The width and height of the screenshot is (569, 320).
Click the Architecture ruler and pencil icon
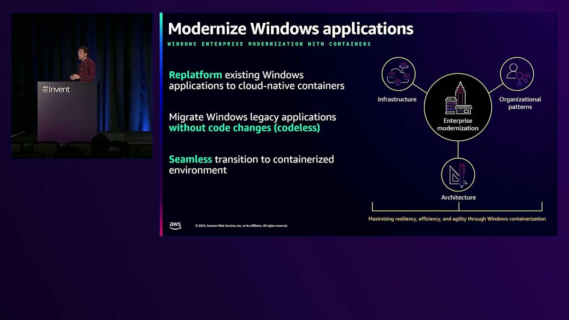[458, 174]
